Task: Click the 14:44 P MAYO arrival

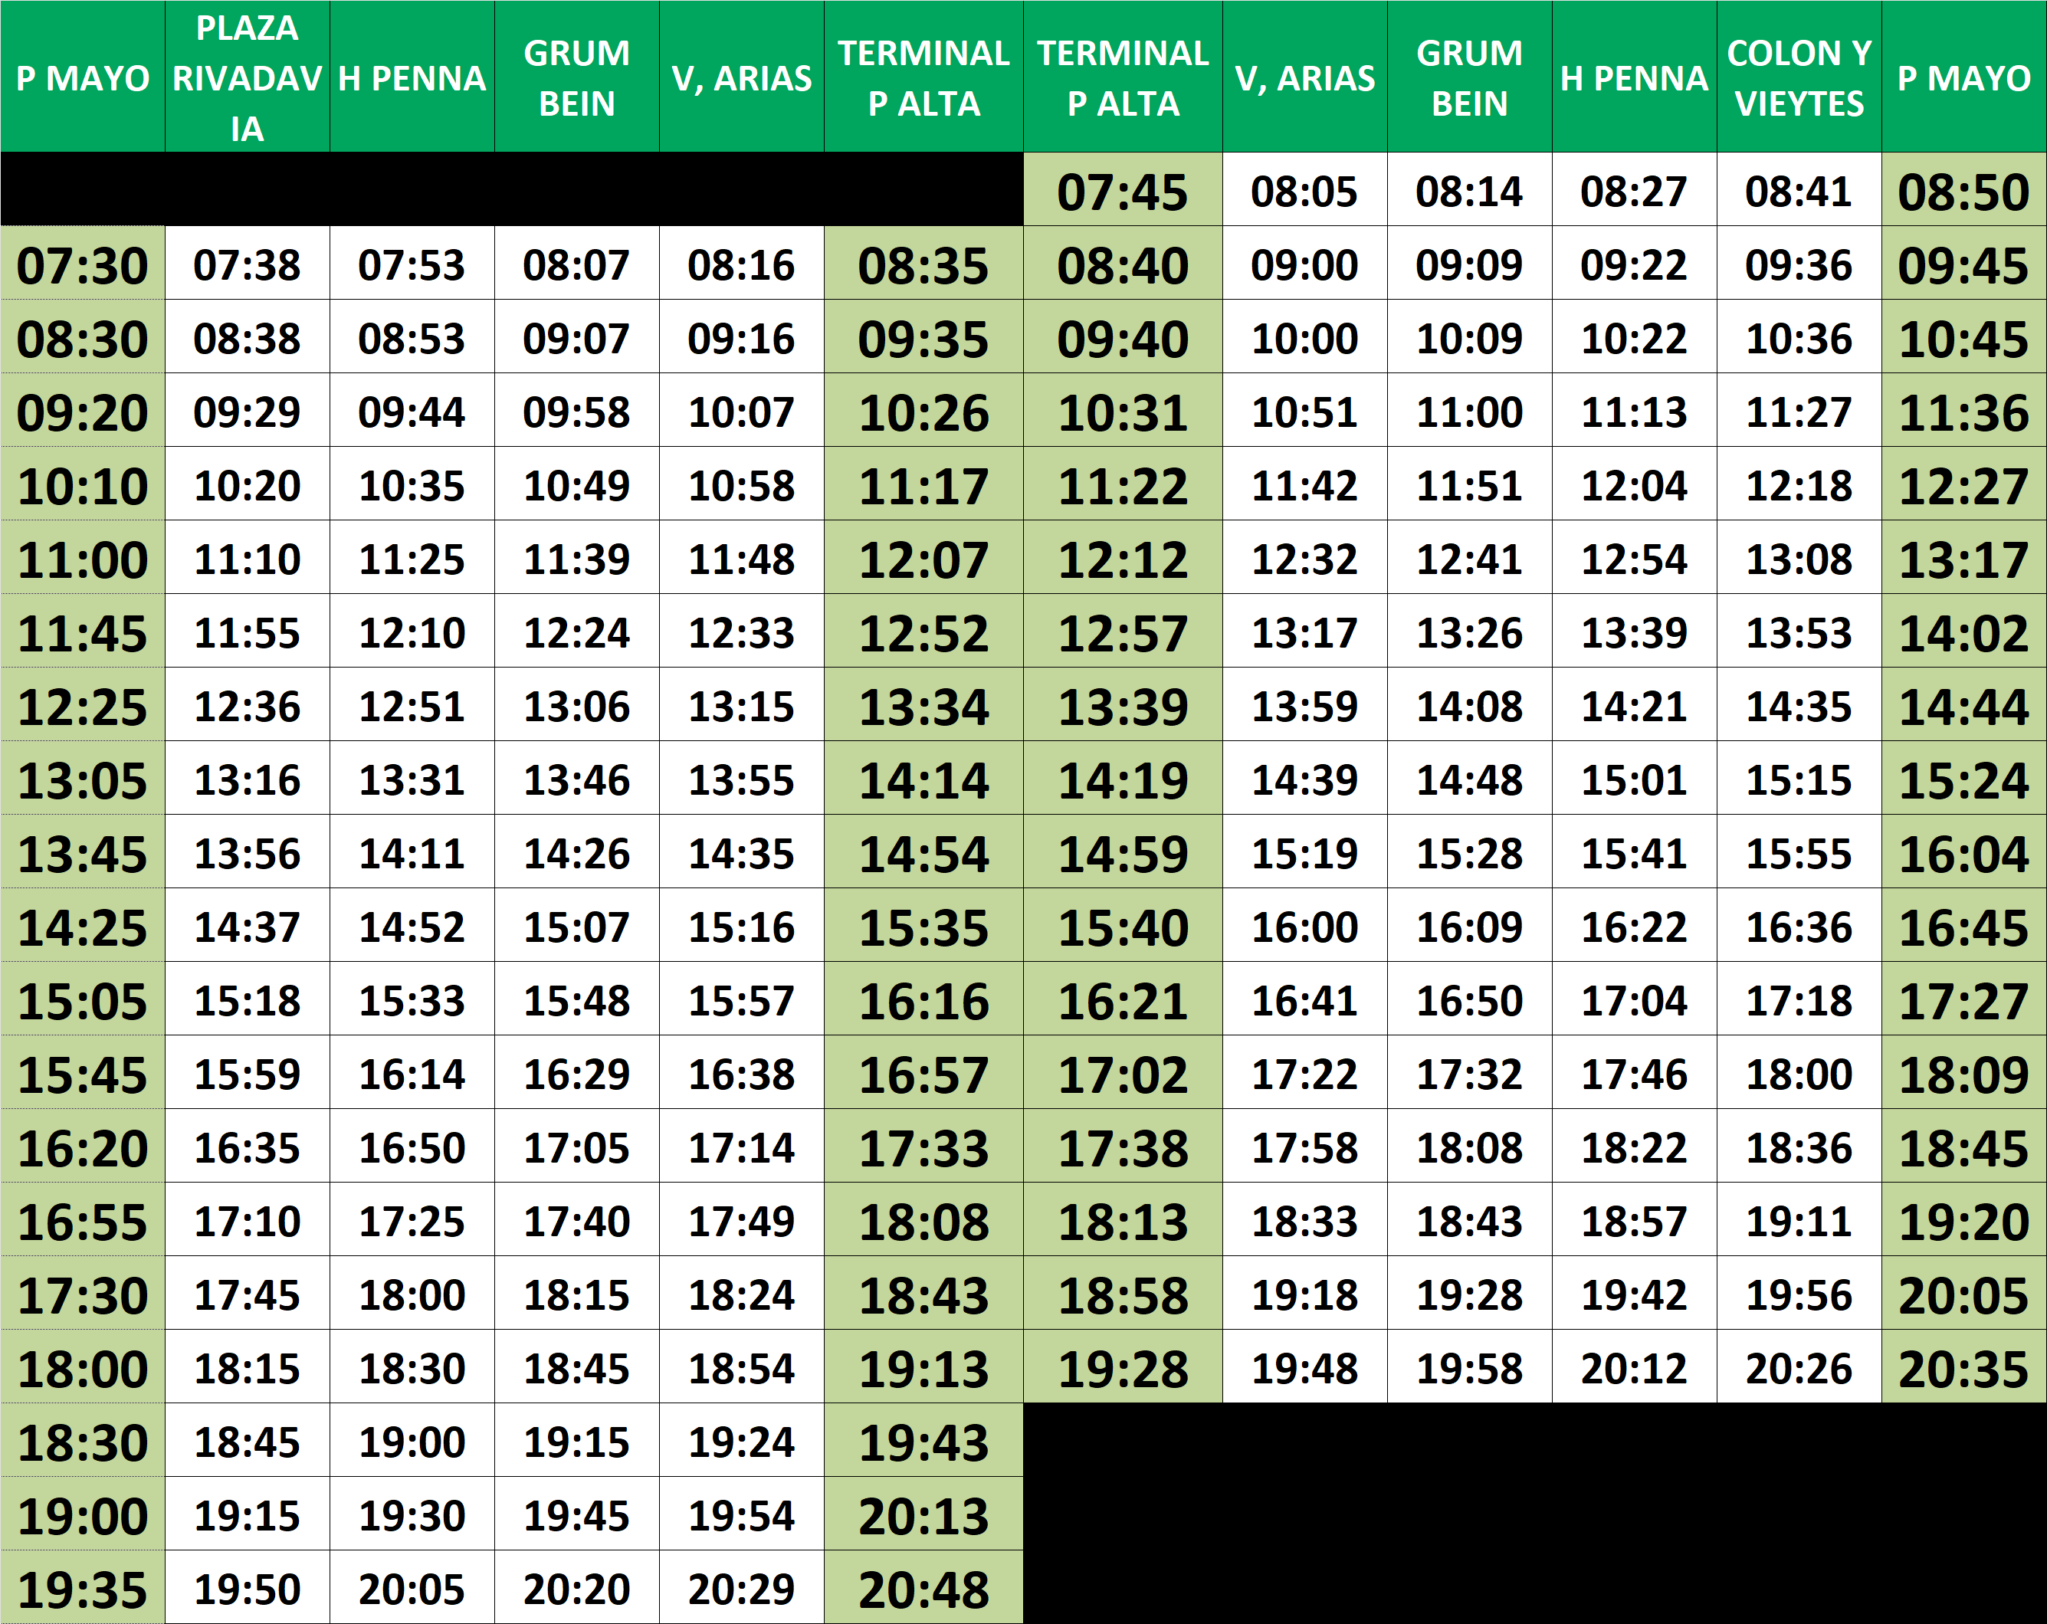Action: click(1963, 706)
